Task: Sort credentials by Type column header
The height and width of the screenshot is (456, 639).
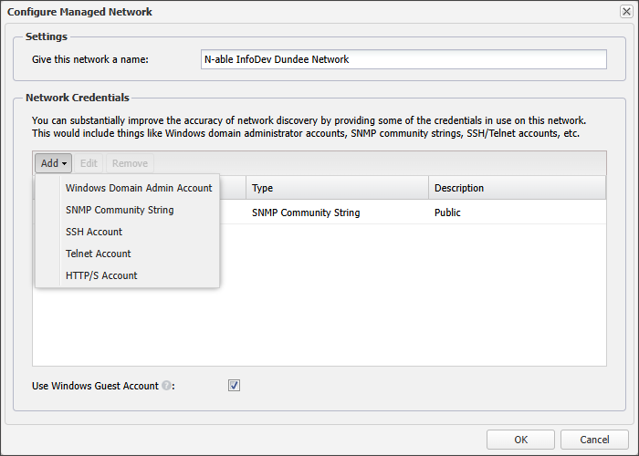Action: (336, 188)
